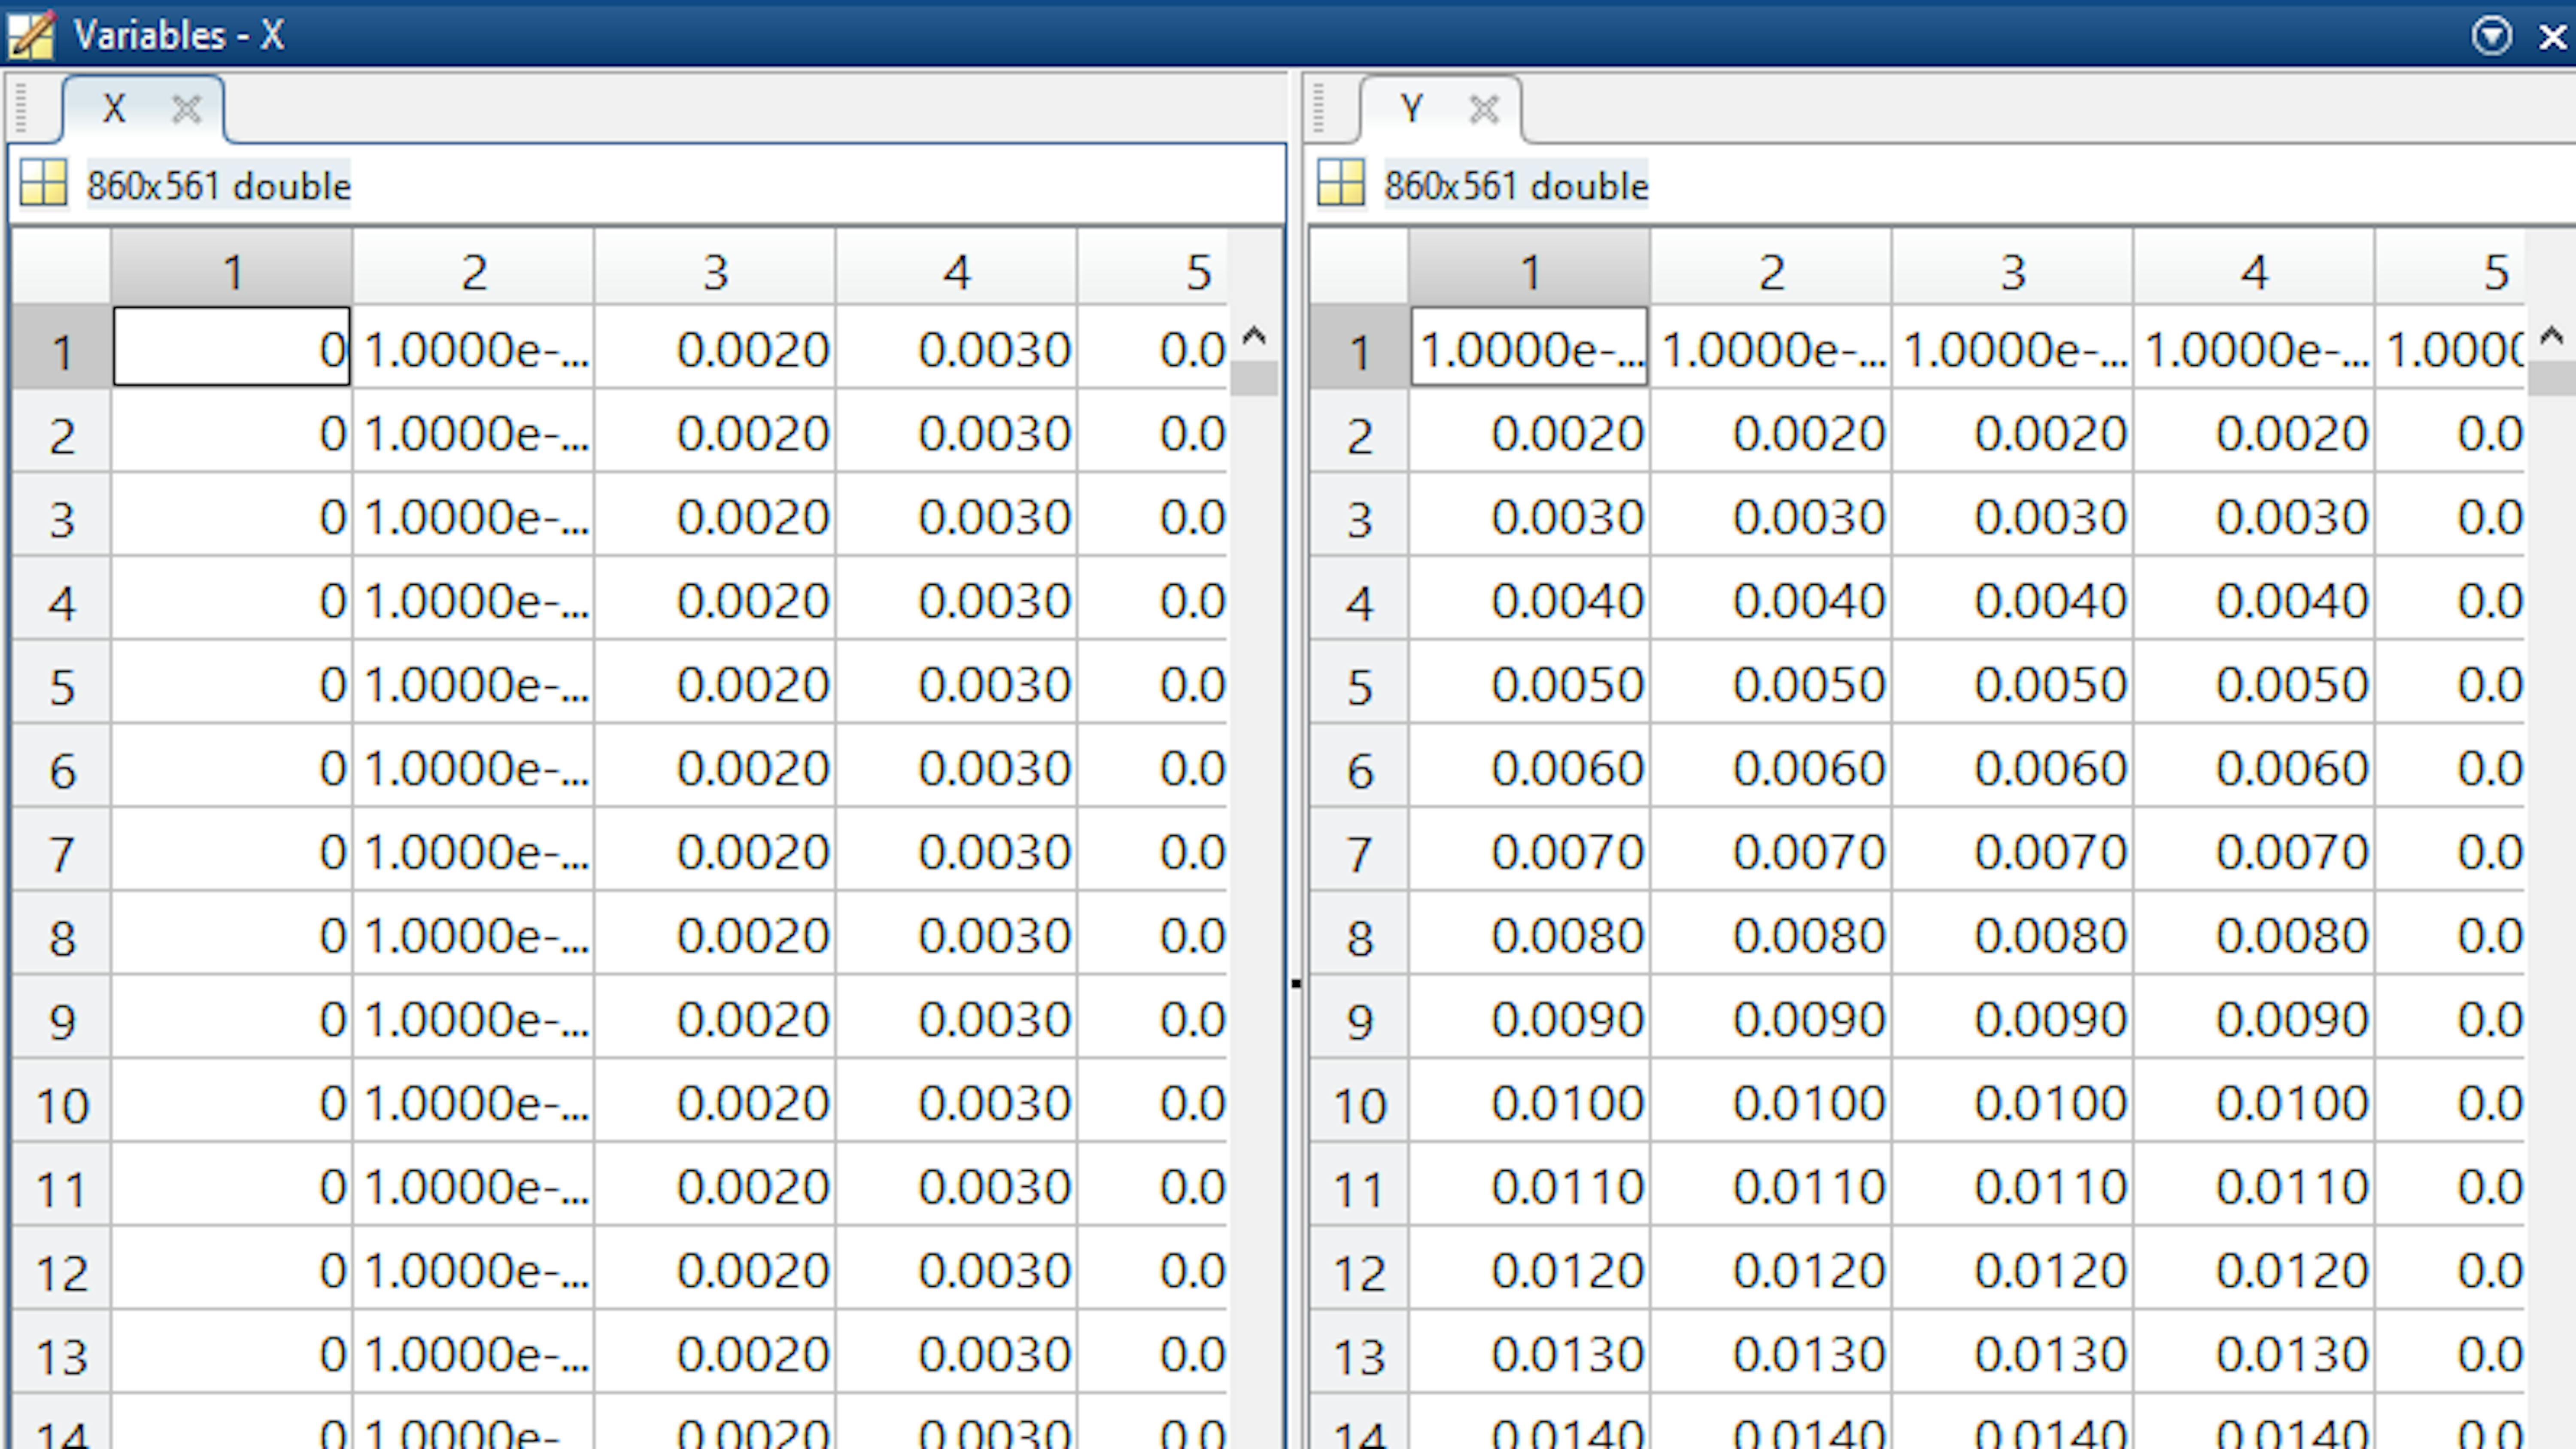Select row 9 header in Y table
This screenshot has width=2576, height=1449.
click(x=1359, y=1017)
